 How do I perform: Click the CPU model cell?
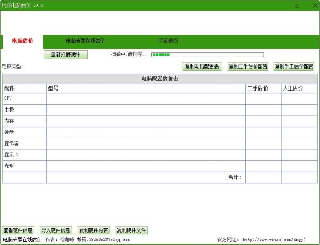click(x=146, y=99)
